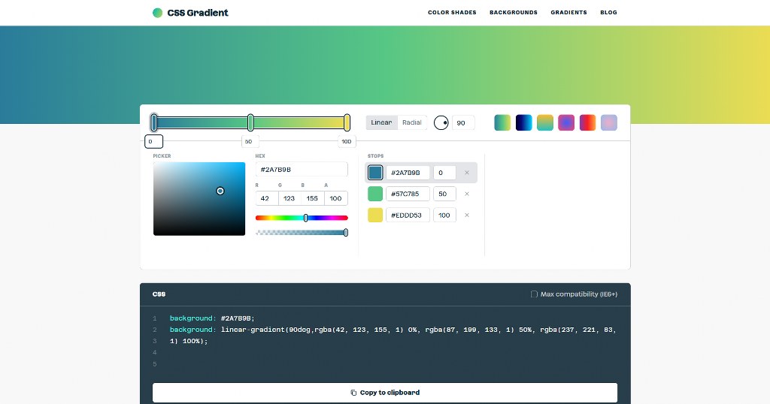Screen dimensions: 770x404
Task: Enable Max compatibility (IE6+) checkbox
Action: coord(534,294)
